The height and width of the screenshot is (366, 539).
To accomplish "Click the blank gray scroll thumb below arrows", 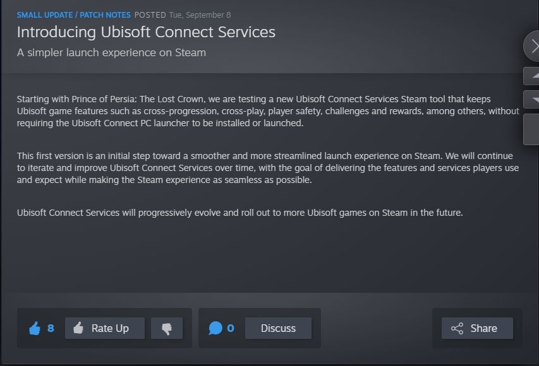I will pos(531,129).
